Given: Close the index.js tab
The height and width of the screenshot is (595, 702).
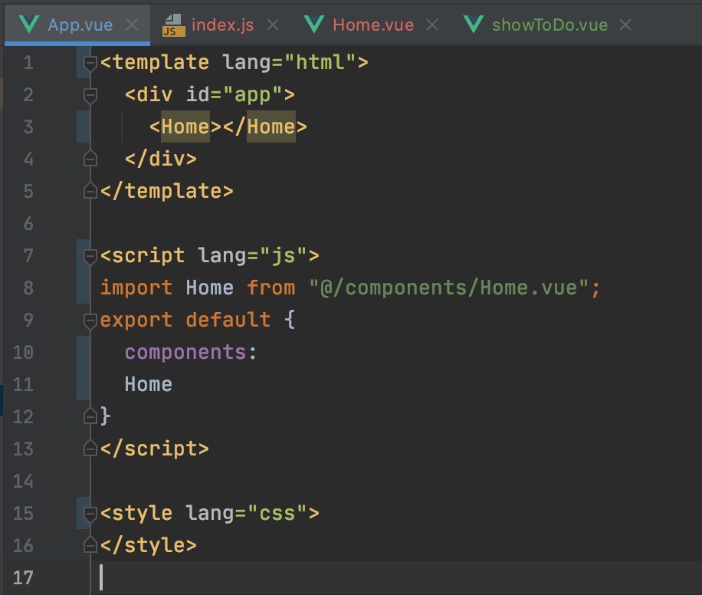Looking at the screenshot, I should [x=273, y=25].
